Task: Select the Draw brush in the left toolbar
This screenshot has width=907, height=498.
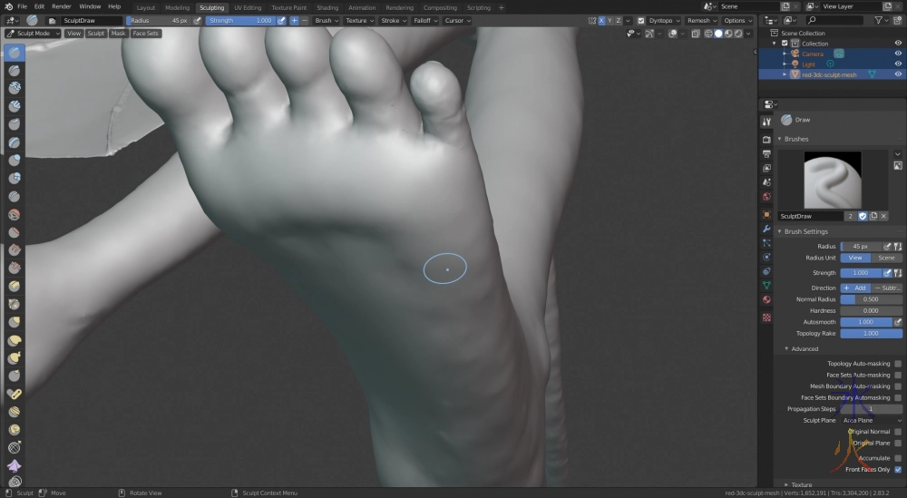Action: [15, 52]
